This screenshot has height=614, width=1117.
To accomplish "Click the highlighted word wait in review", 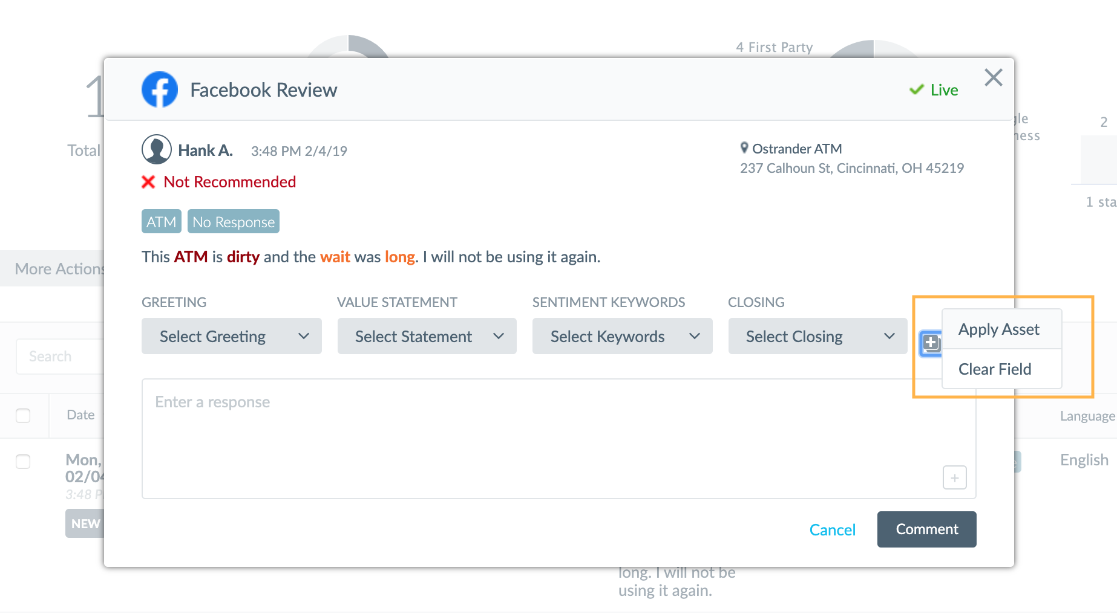I will point(335,257).
